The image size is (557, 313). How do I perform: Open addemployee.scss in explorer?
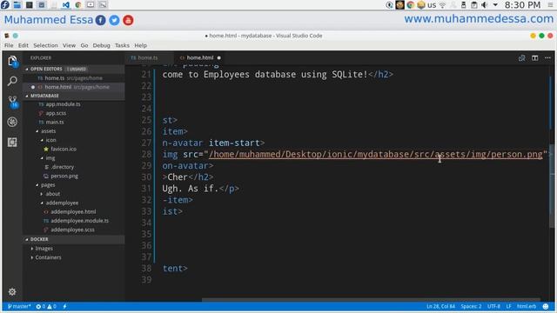tap(72, 230)
